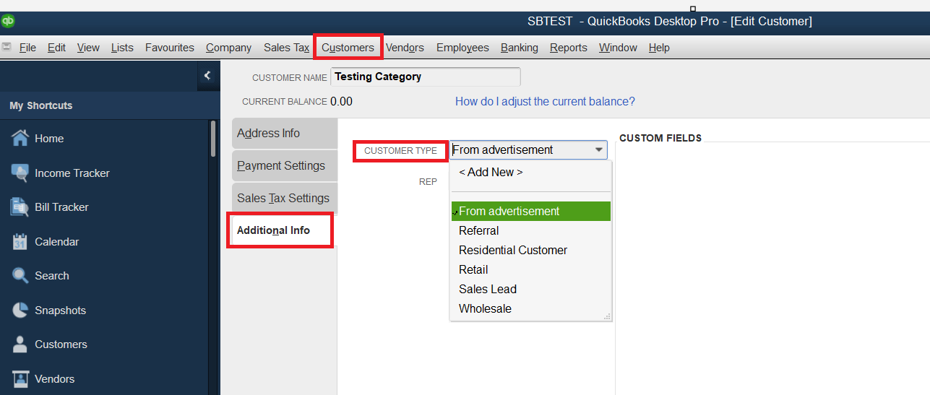Screen dimensions: 930x395
Task: Click the Customers person icon
Action: [20, 344]
